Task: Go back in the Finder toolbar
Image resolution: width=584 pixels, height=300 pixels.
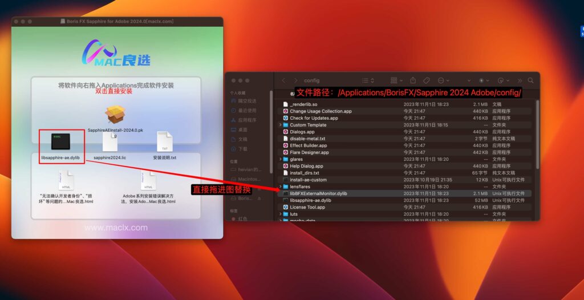Action: coord(283,80)
